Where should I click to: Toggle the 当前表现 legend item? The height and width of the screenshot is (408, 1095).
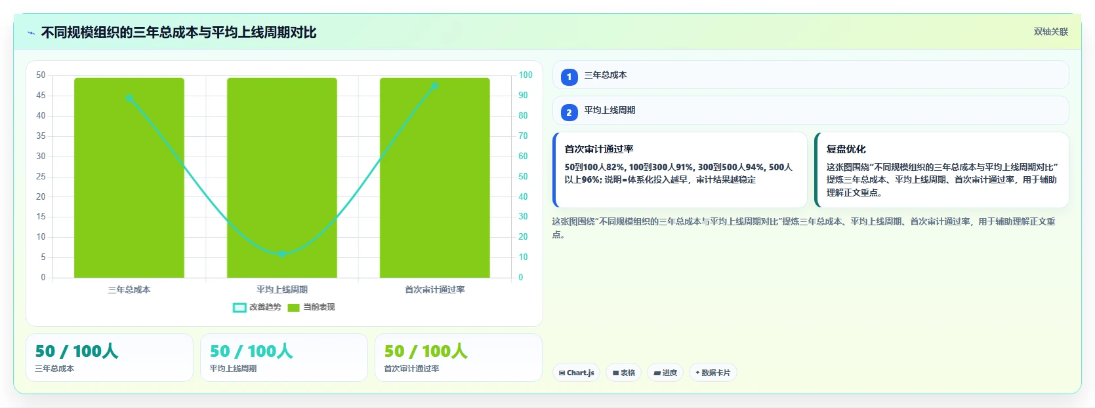pyautogui.click(x=311, y=307)
